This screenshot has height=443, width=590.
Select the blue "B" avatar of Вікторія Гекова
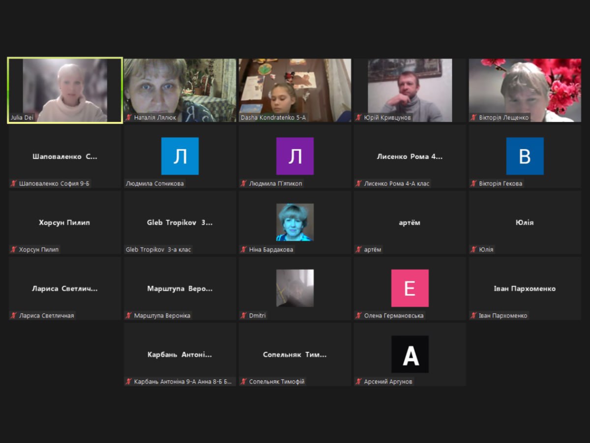coord(525,156)
